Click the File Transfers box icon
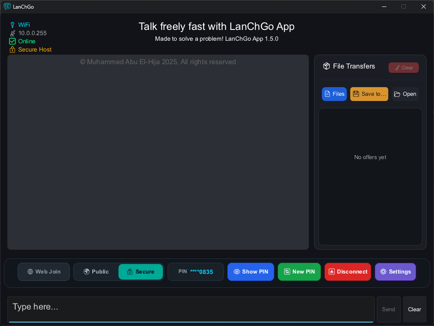 327,66
